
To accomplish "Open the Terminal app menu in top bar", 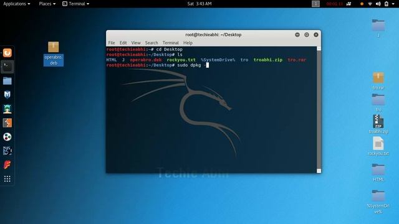I will tap(76, 4).
